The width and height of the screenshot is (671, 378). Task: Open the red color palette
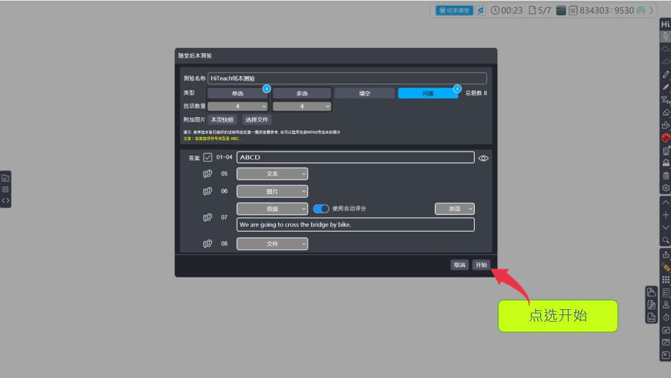point(666,138)
